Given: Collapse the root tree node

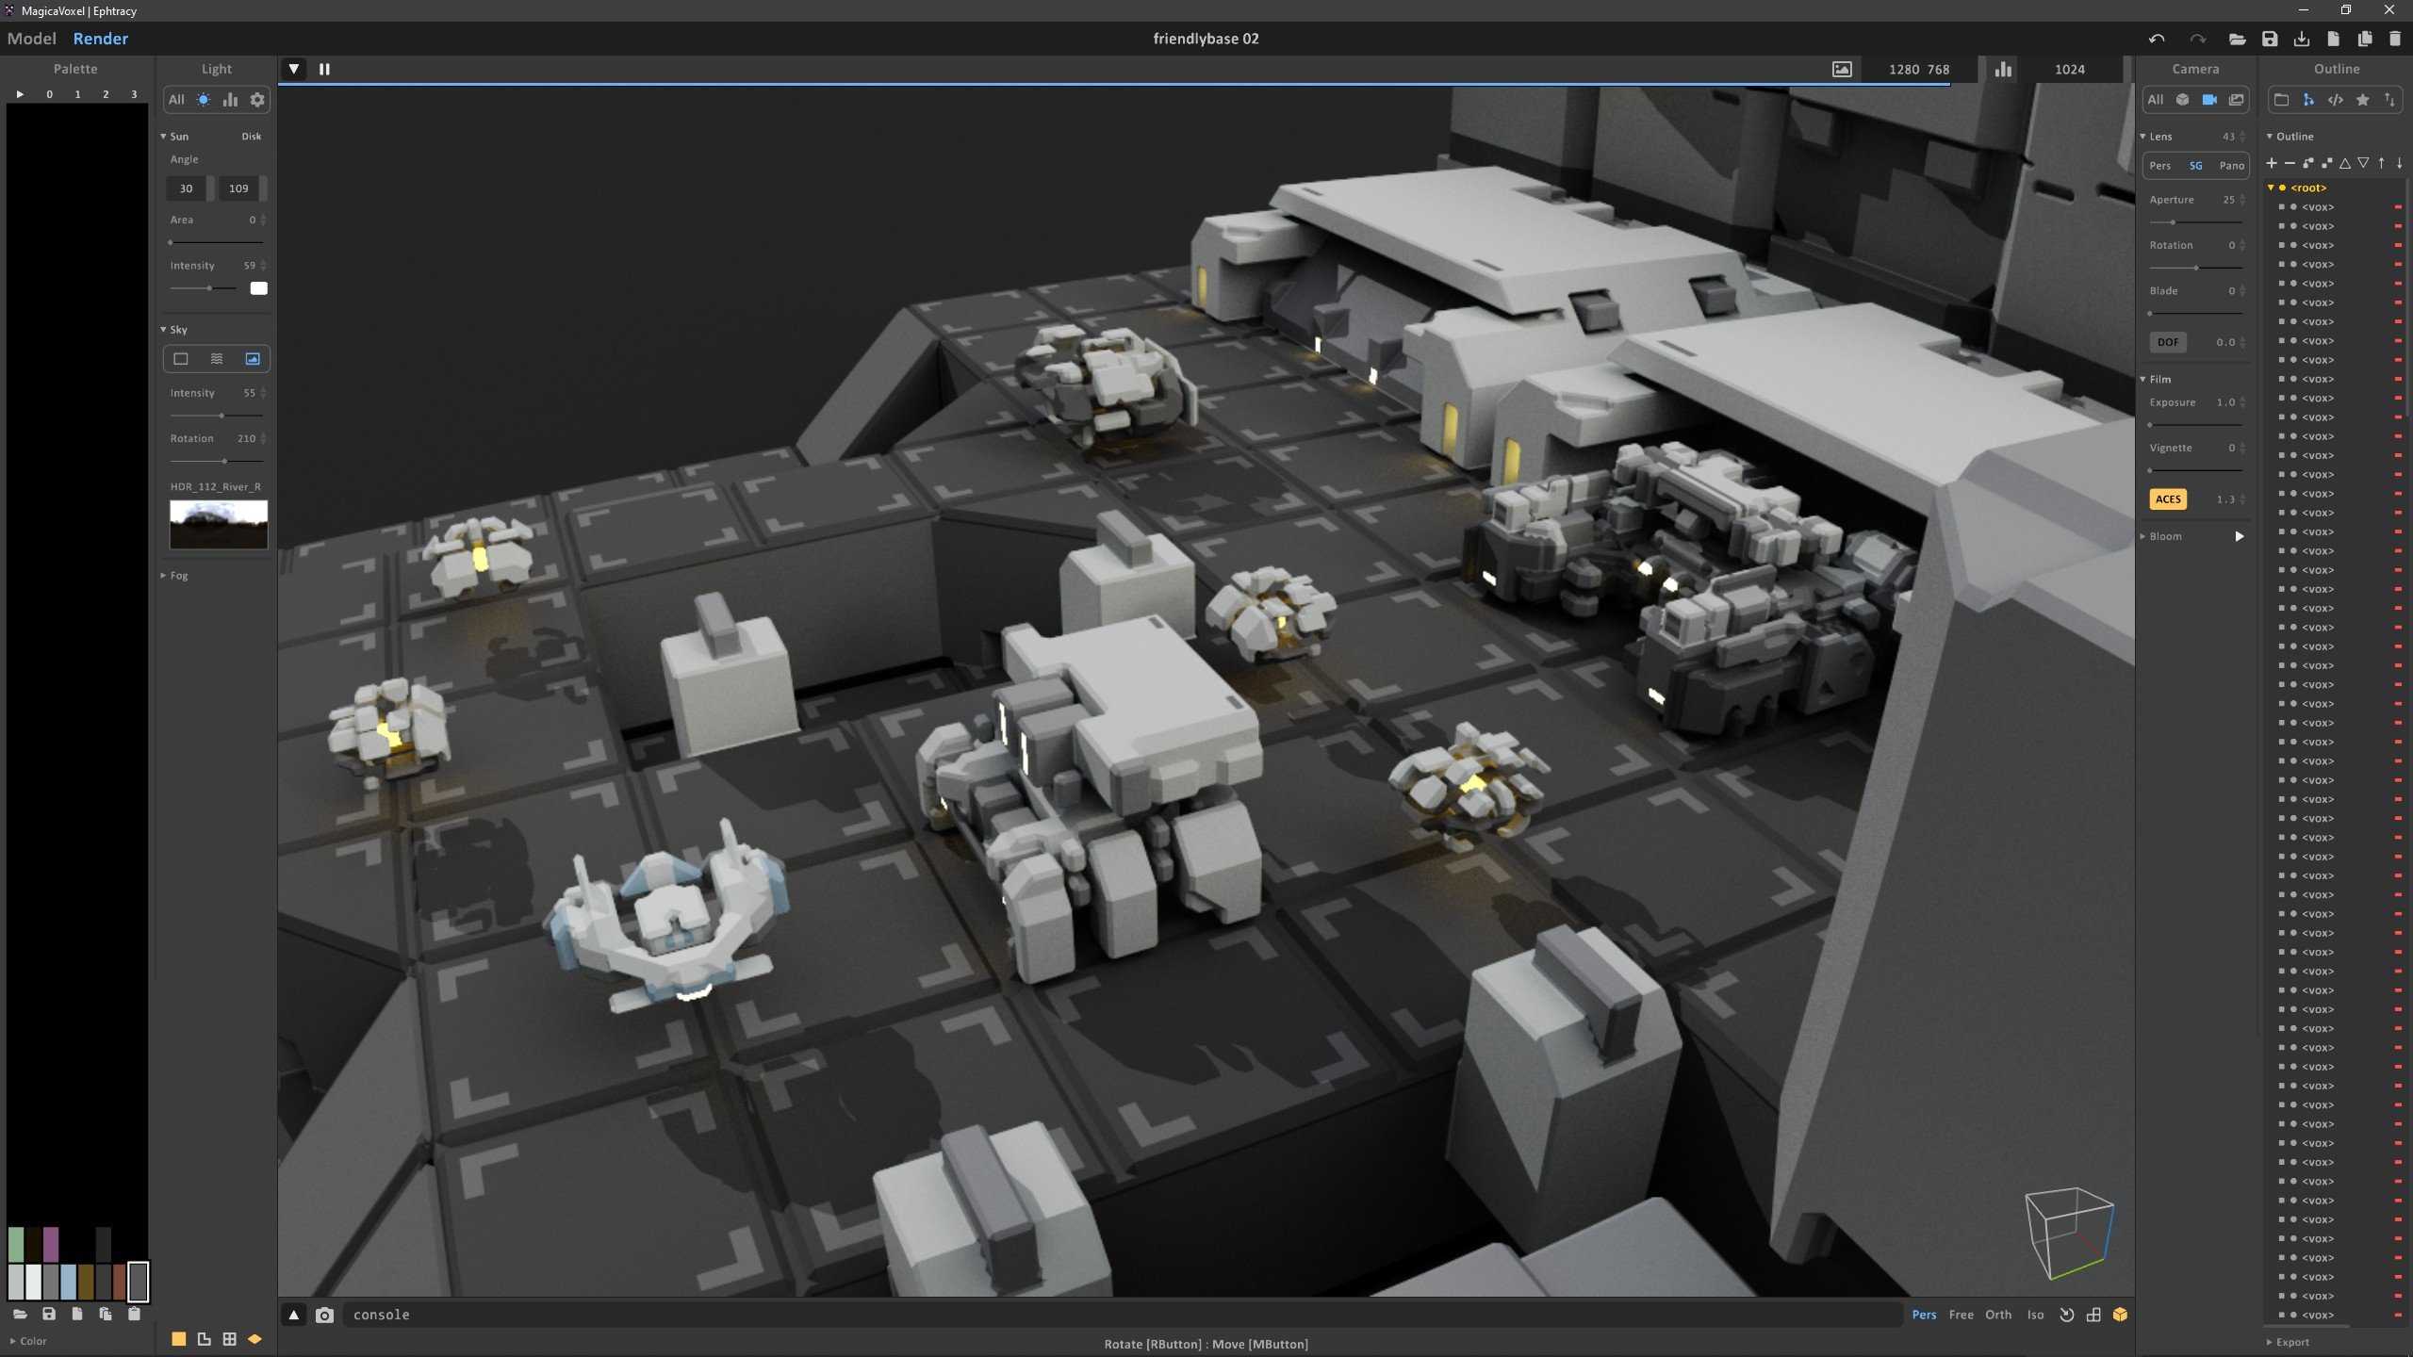Looking at the screenshot, I should [2271, 188].
